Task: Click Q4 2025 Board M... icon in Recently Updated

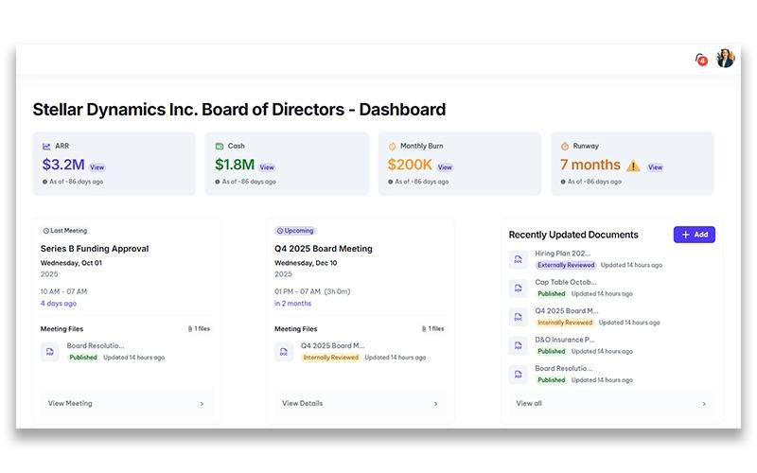Action: pos(518,317)
